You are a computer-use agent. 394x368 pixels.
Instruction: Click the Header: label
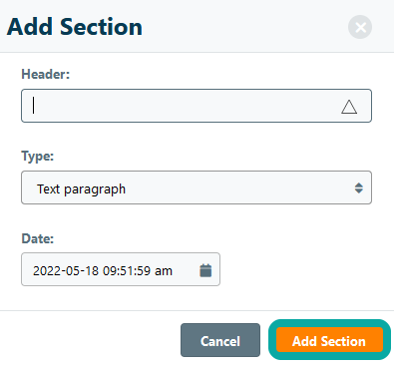(x=46, y=74)
